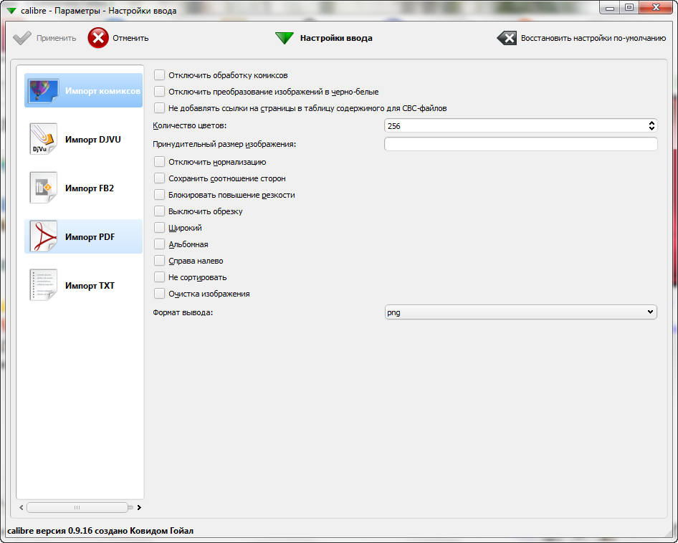This screenshot has width=678, height=543.
Task: Increase color count with up arrow
Action: point(651,122)
